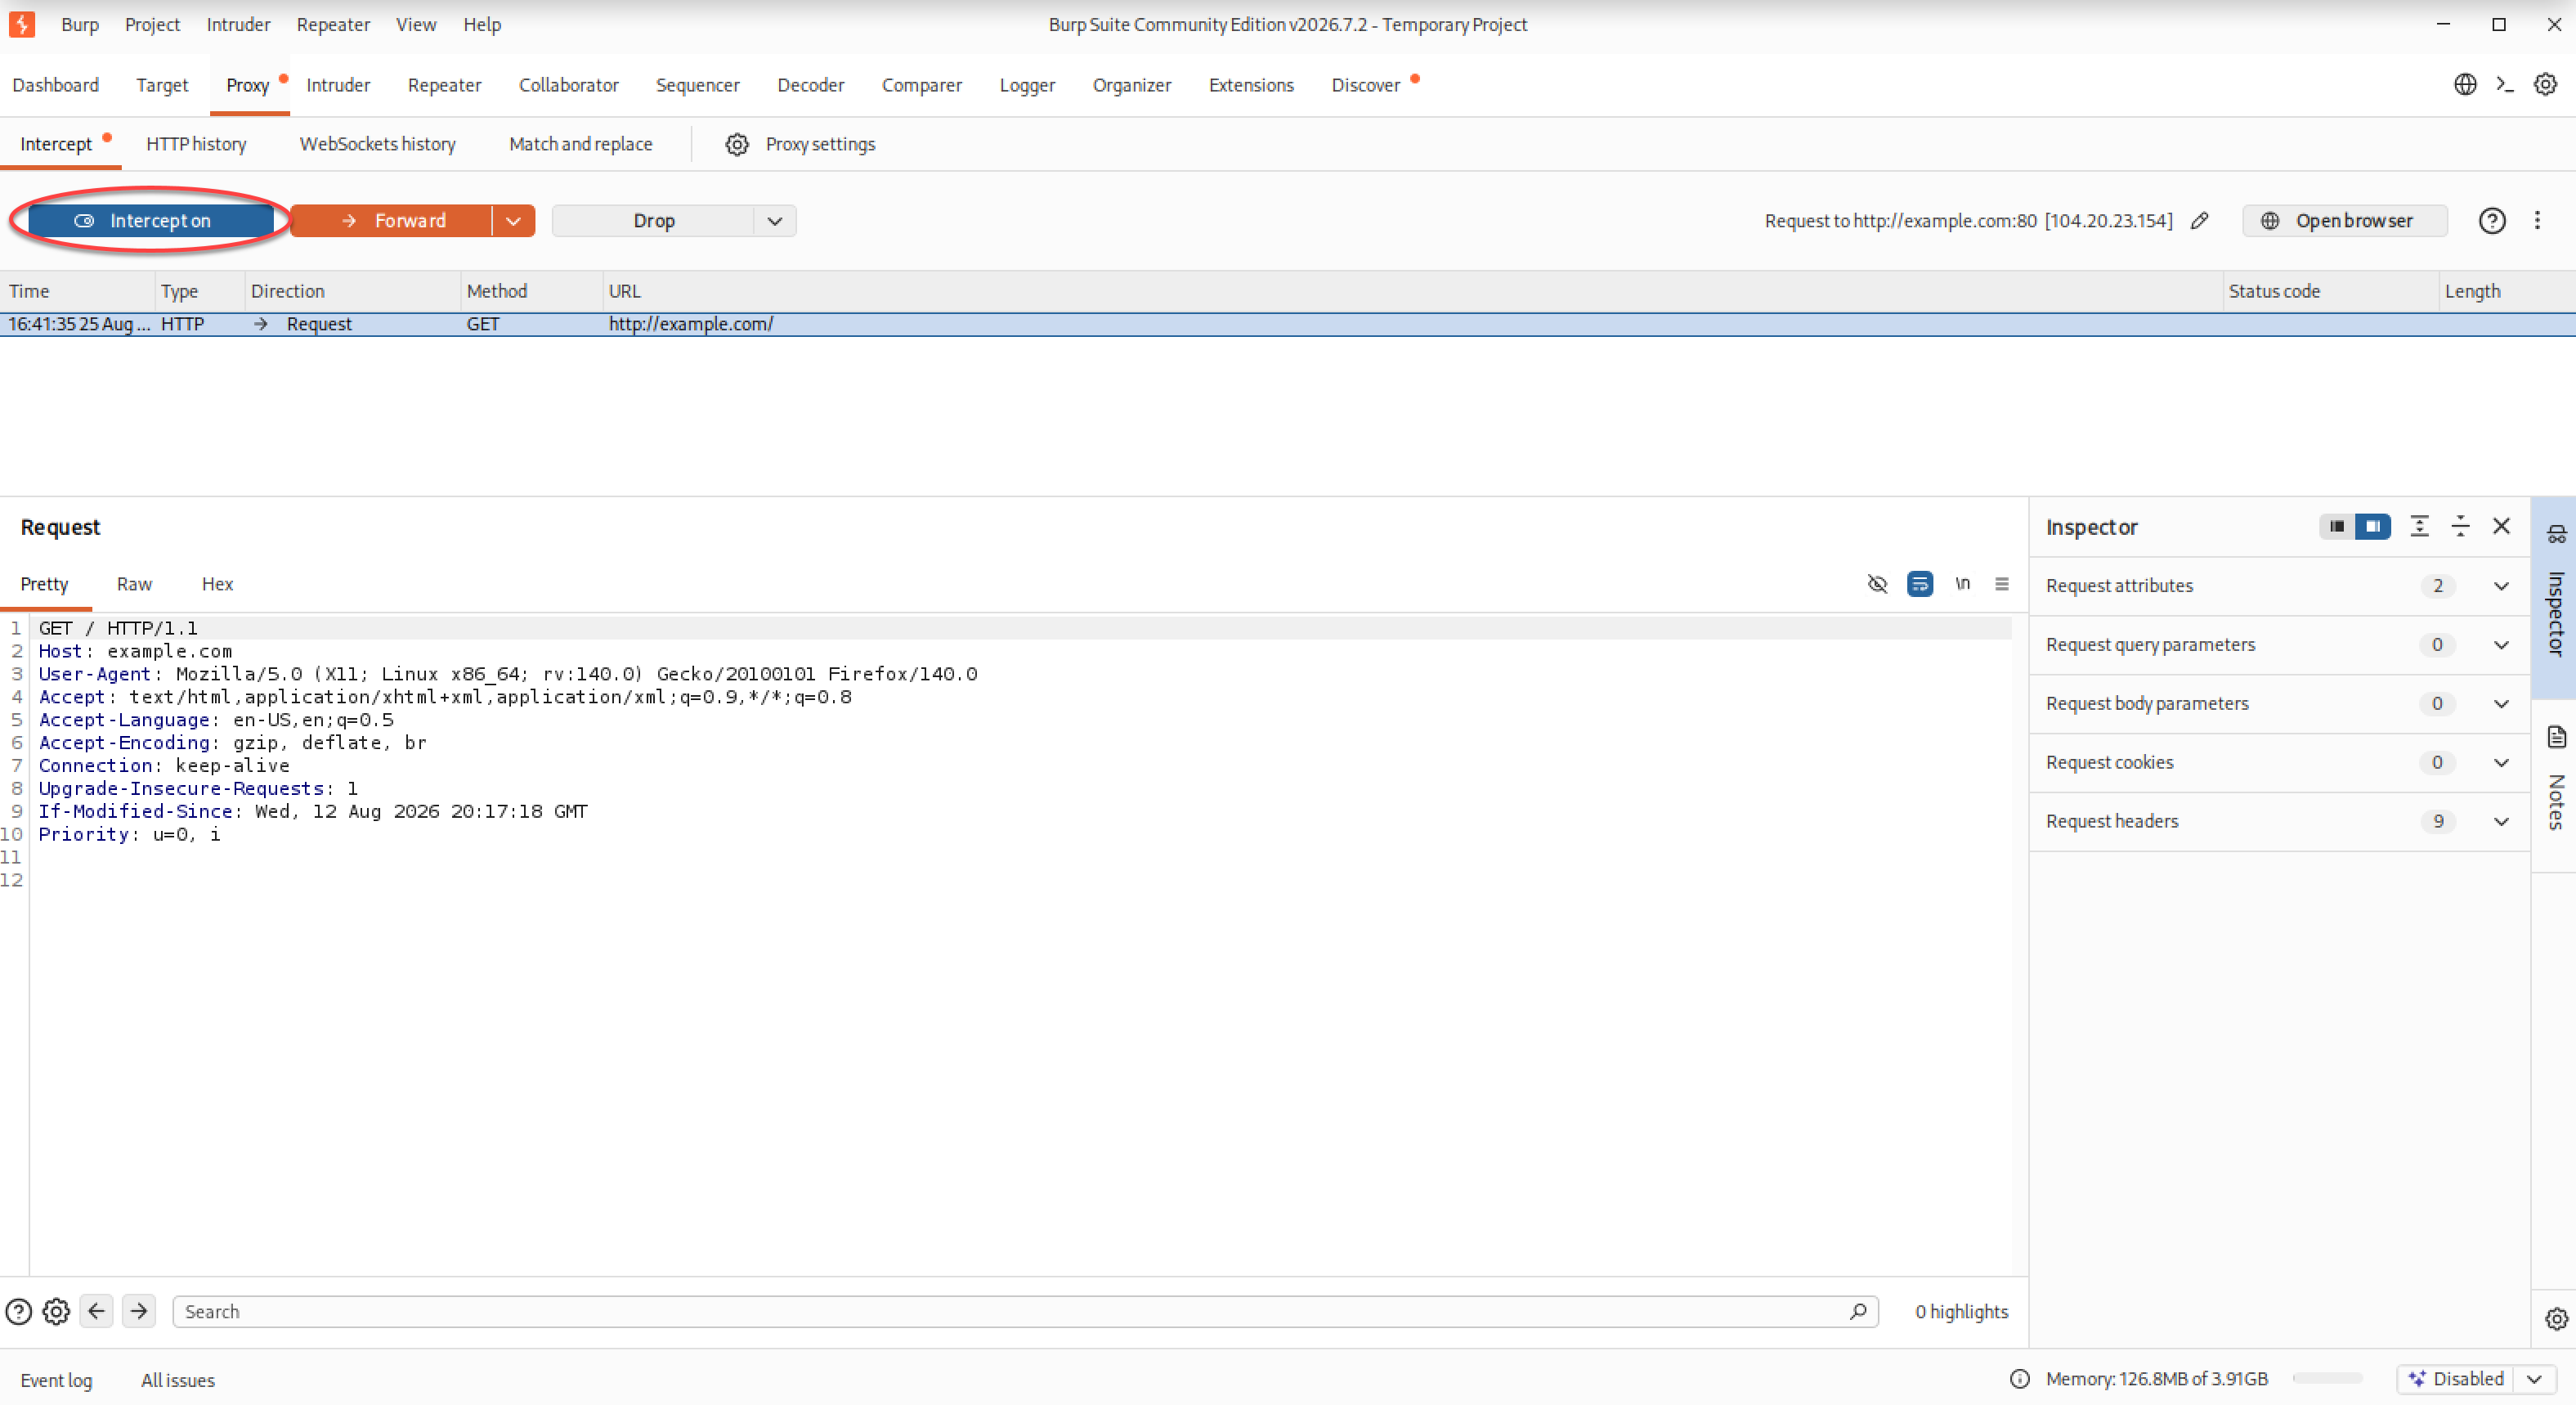Collapse all Inspector sections icon
The height and width of the screenshot is (1405, 2576).
pyautogui.click(x=2460, y=527)
